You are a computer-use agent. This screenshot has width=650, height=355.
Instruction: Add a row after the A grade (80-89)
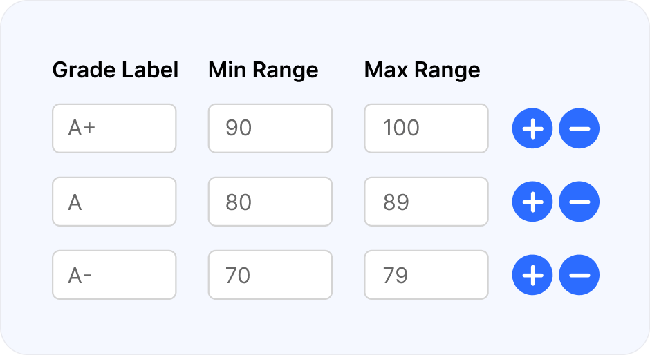(x=532, y=202)
